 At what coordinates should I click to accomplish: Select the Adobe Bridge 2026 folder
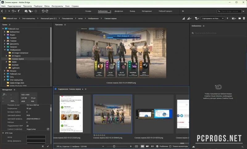coord(17,83)
